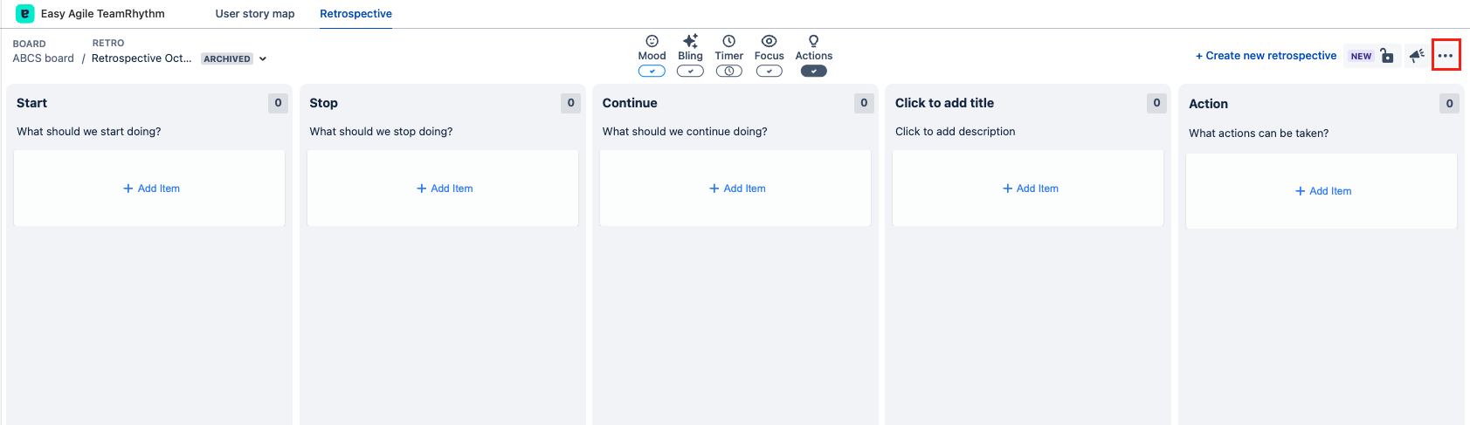Expand the retrospective selector chevron
The height and width of the screenshot is (425, 1470).
(x=263, y=59)
